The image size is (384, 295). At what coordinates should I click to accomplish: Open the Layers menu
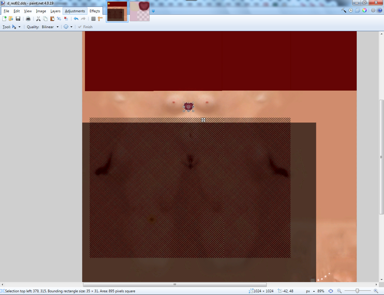pos(55,11)
